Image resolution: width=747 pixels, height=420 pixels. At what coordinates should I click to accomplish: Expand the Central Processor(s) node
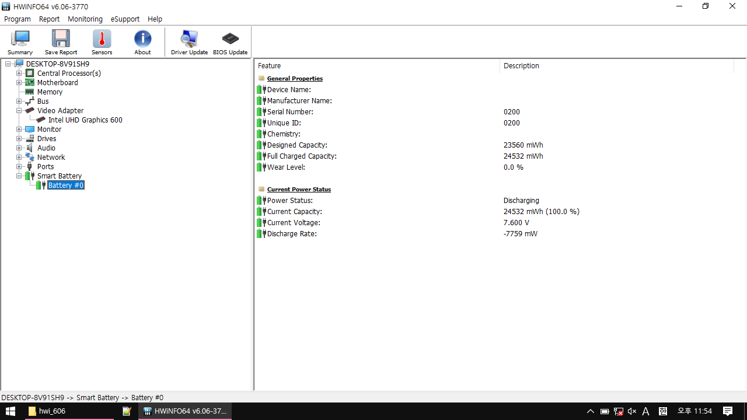pos(19,73)
